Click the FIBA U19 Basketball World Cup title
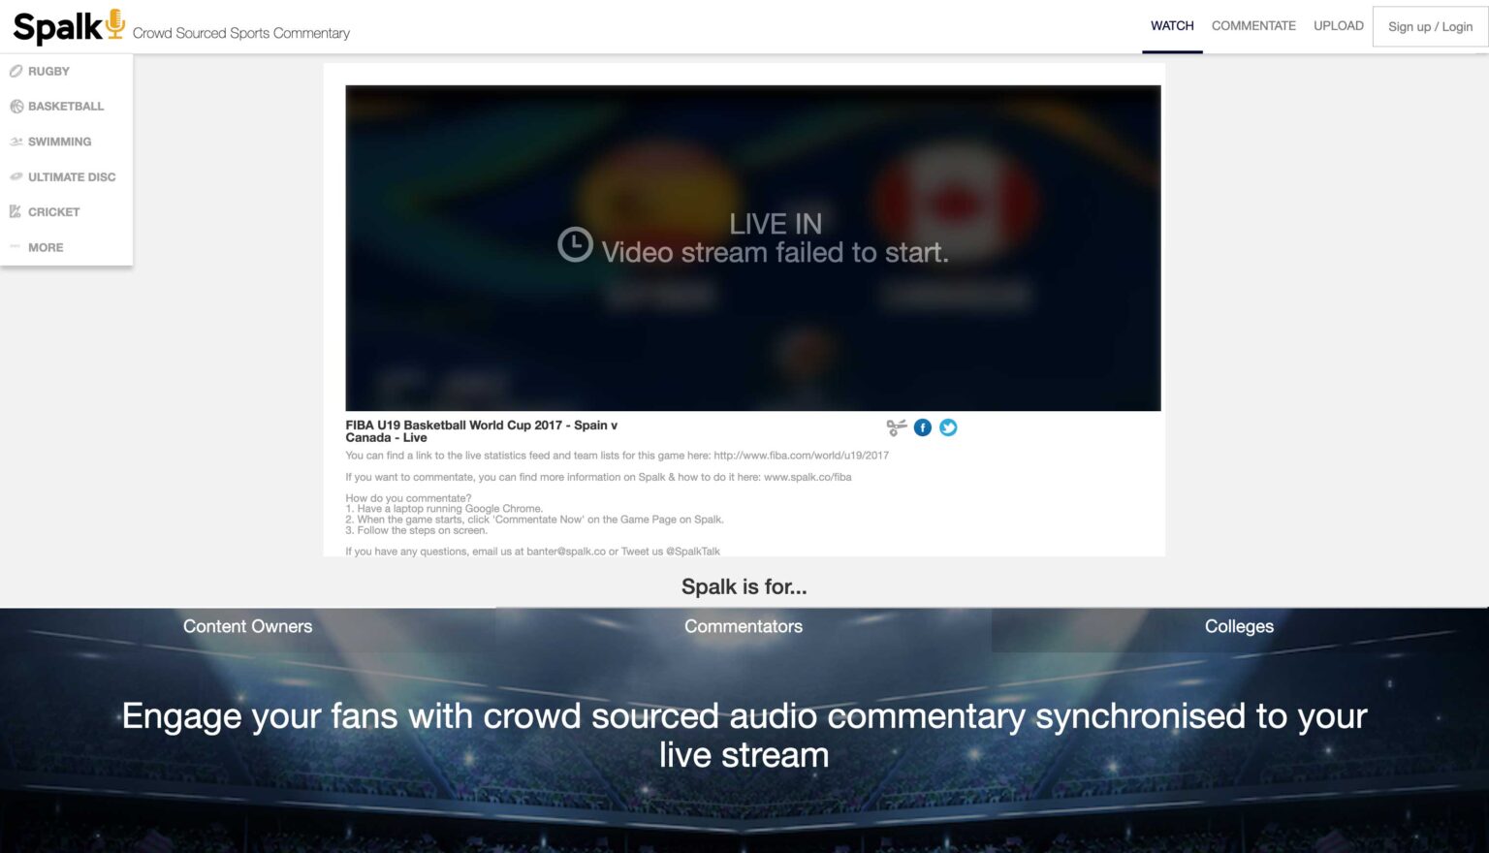 point(482,431)
